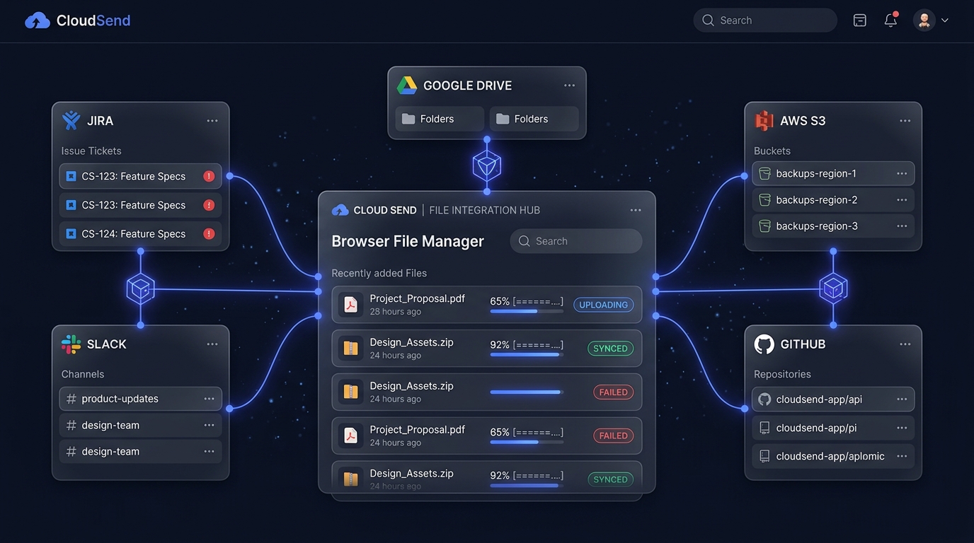Open the SLACK card options menu

pyautogui.click(x=212, y=344)
